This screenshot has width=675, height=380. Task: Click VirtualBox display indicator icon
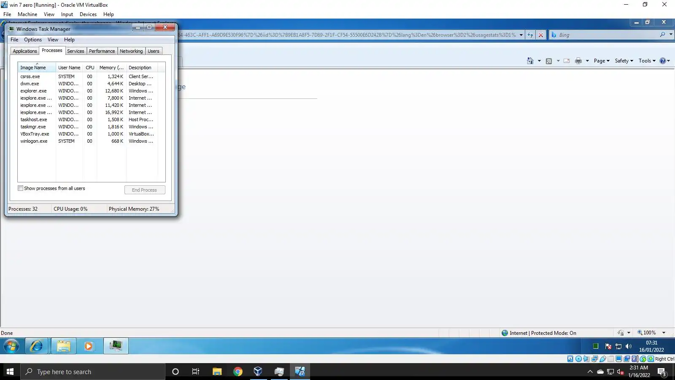tap(618, 359)
